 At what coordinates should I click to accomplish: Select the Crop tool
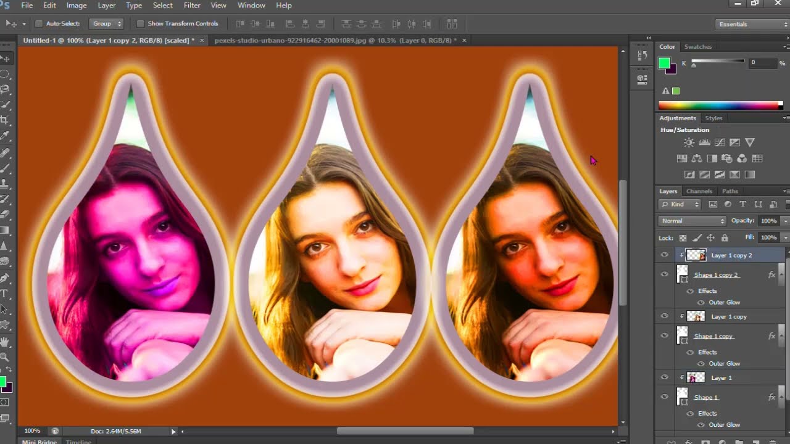coord(4,120)
